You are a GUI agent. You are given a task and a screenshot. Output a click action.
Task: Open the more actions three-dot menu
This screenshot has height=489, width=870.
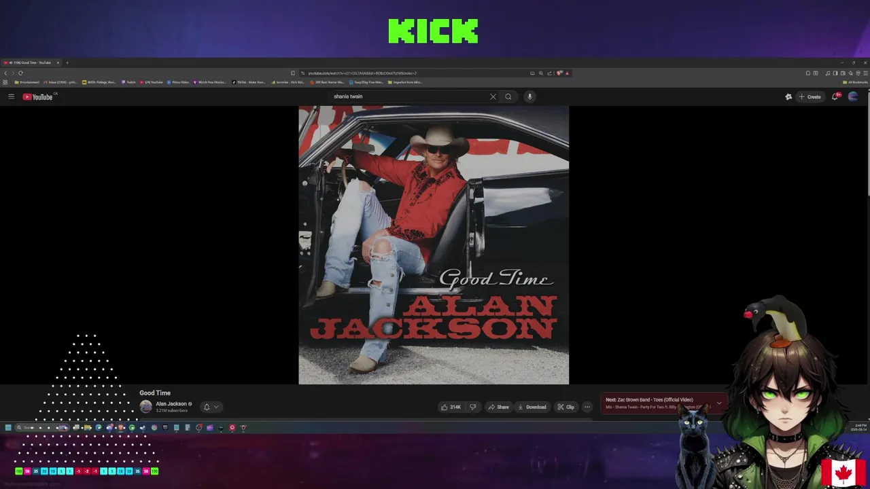pyautogui.click(x=587, y=407)
